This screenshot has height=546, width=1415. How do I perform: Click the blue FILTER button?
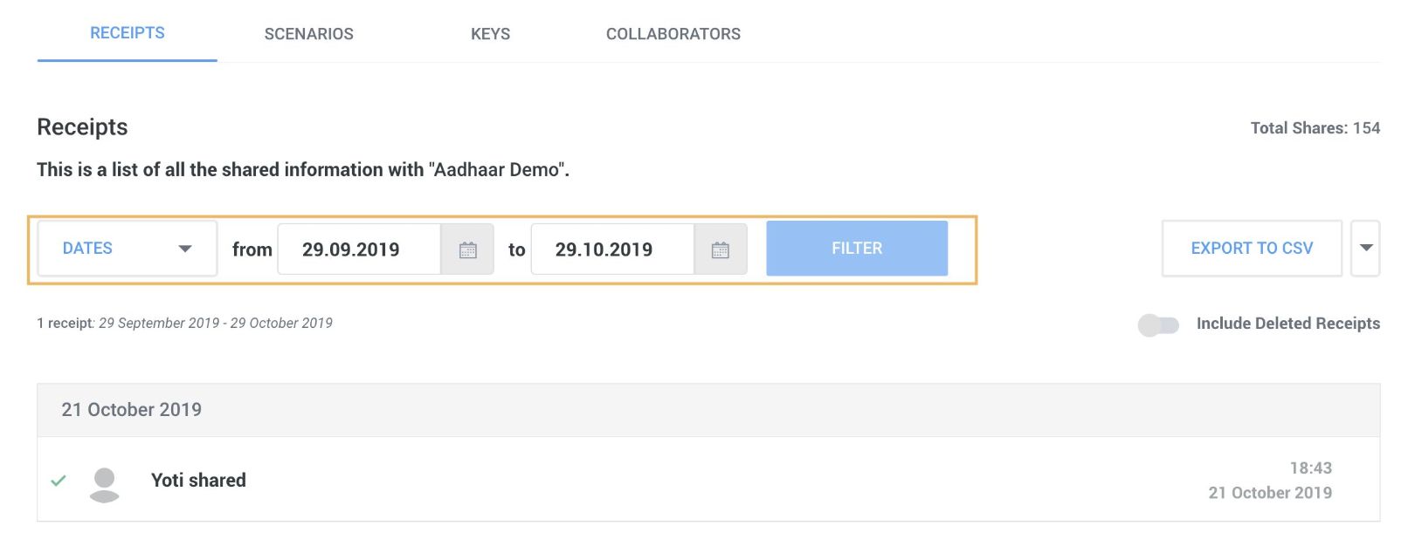pos(857,249)
